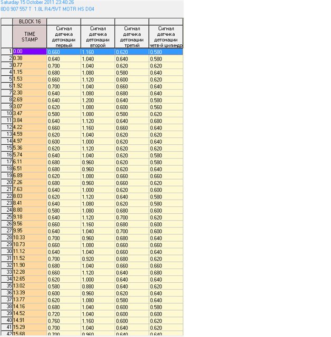
Task: Click time stamp 1.92 cell
Action: point(29,86)
